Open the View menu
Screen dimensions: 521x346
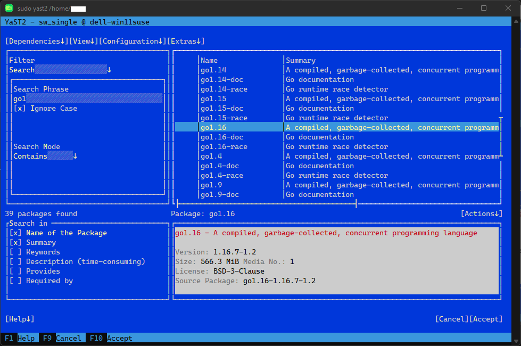pos(84,41)
